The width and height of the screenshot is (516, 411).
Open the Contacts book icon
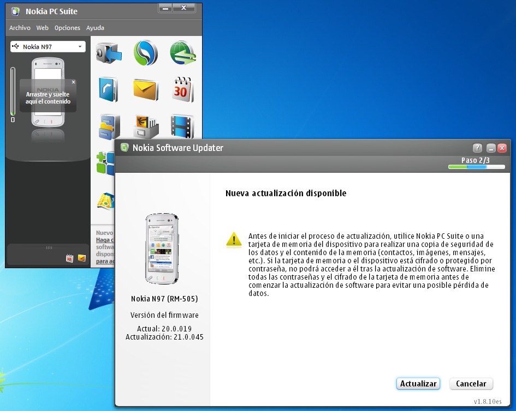point(109,89)
